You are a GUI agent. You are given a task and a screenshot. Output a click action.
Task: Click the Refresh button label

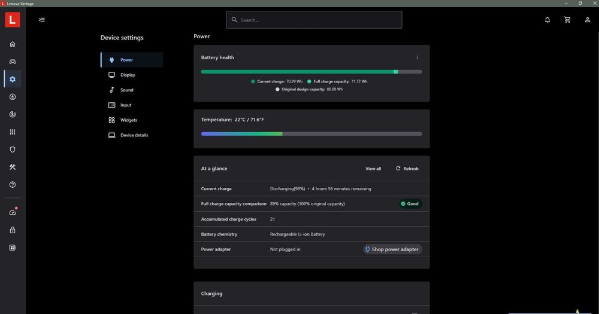411,169
